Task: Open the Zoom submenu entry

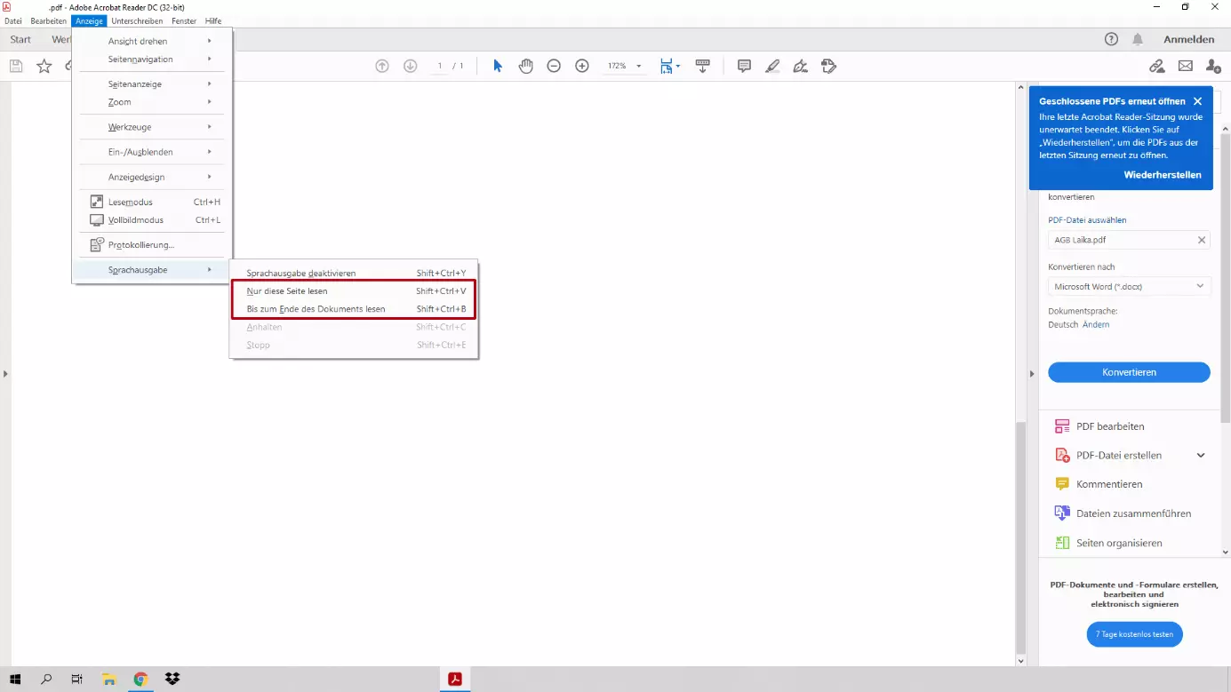Action: [x=152, y=102]
